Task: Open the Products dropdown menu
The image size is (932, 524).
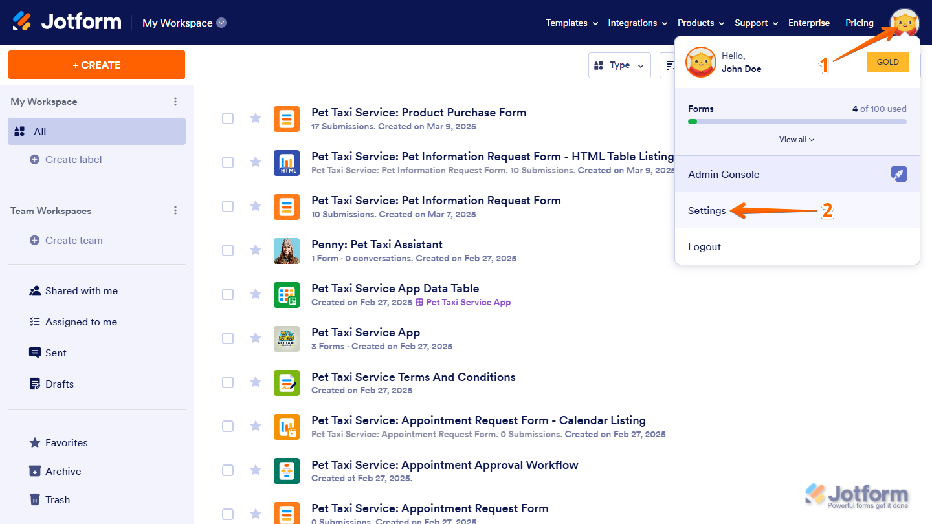Action: 701,23
